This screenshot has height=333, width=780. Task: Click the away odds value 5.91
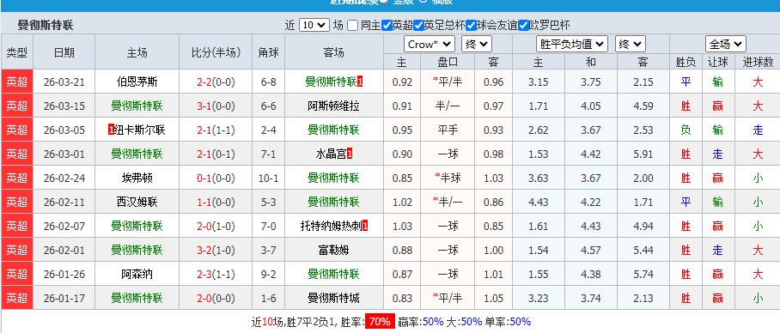[643, 154]
